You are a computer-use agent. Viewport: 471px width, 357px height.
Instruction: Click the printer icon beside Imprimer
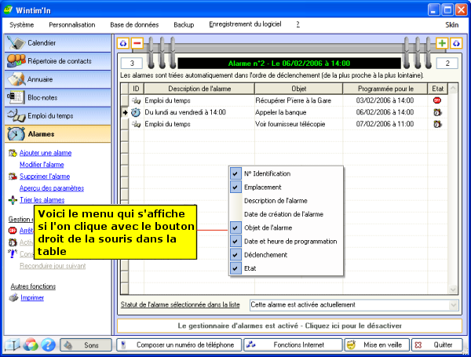[x=13, y=298]
